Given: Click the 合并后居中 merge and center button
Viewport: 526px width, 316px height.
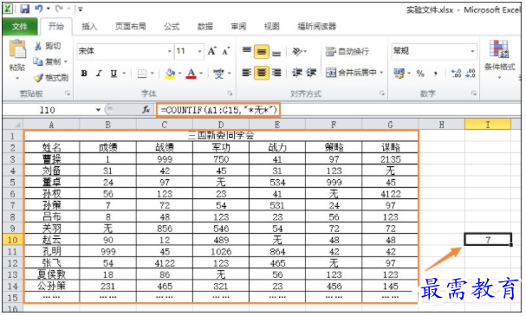Looking at the screenshot, I should [351, 73].
